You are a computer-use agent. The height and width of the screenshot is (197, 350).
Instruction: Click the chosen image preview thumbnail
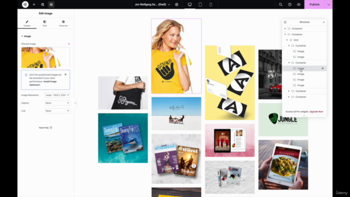click(x=45, y=57)
